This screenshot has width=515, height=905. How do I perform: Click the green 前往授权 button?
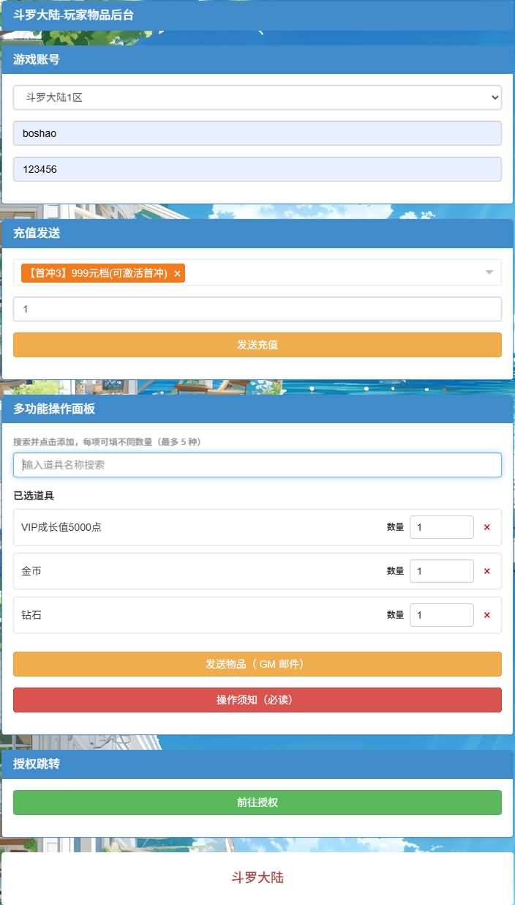pos(257,802)
